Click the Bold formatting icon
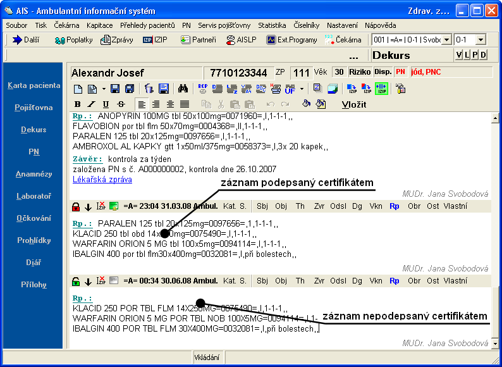Screen dimensions: 502x367 pos(78,104)
